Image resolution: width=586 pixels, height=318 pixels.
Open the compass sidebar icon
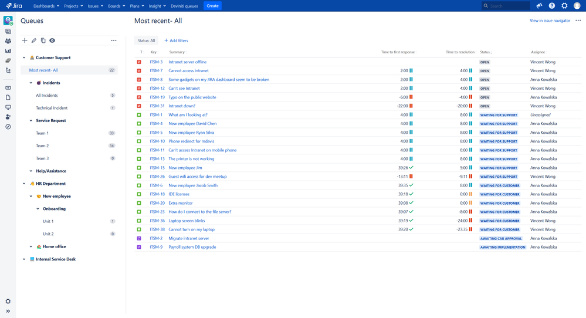pos(8,127)
